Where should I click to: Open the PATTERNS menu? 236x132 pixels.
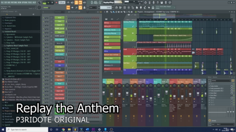[x=14, y=3]
